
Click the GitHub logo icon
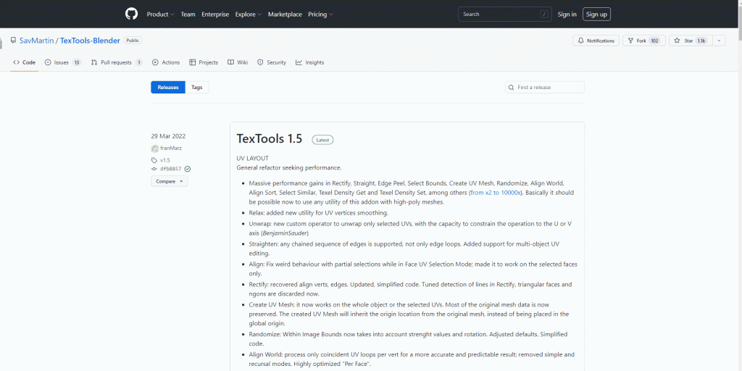(x=131, y=14)
